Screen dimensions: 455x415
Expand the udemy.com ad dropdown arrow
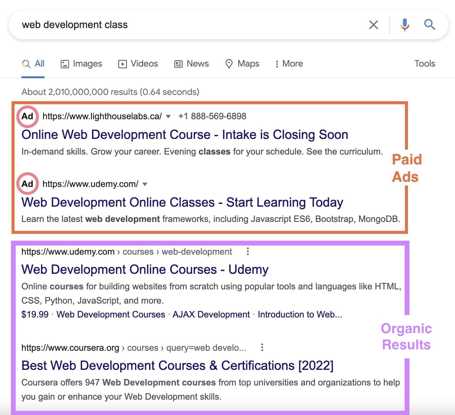point(145,184)
